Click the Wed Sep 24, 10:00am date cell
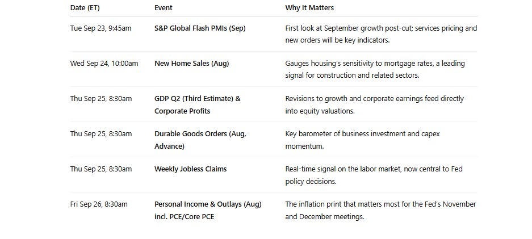Viewport: 532px width, 239px height. tap(104, 64)
